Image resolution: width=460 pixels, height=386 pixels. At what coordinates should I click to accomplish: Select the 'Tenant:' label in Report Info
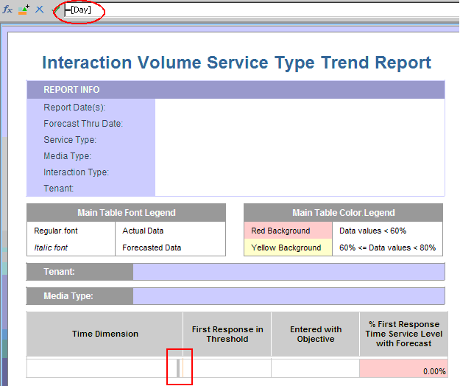pyautogui.click(x=58, y=188)
